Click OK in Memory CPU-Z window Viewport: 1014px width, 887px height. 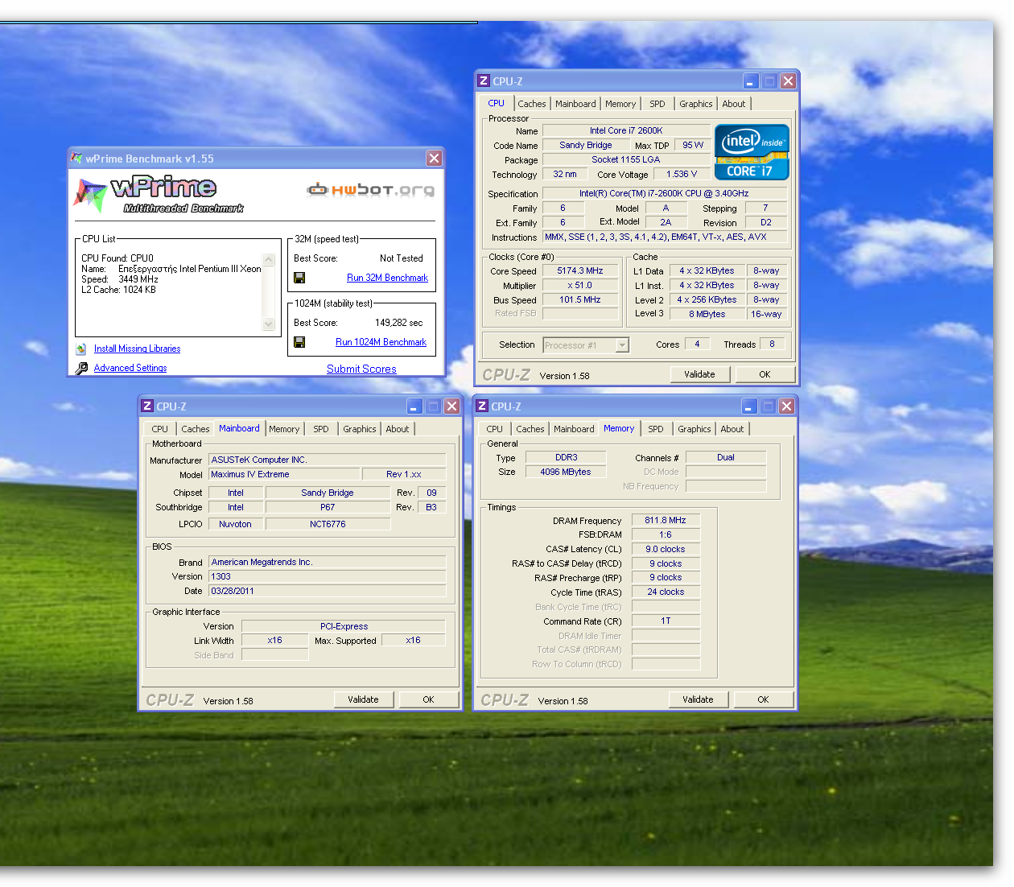point(763,699)
